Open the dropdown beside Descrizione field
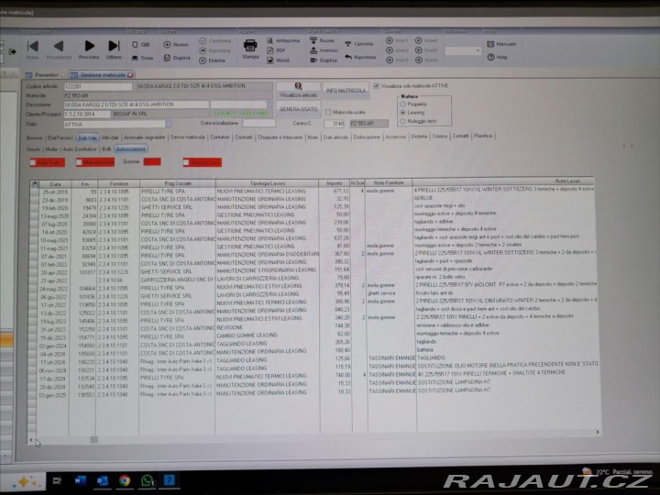 point(269,104)
